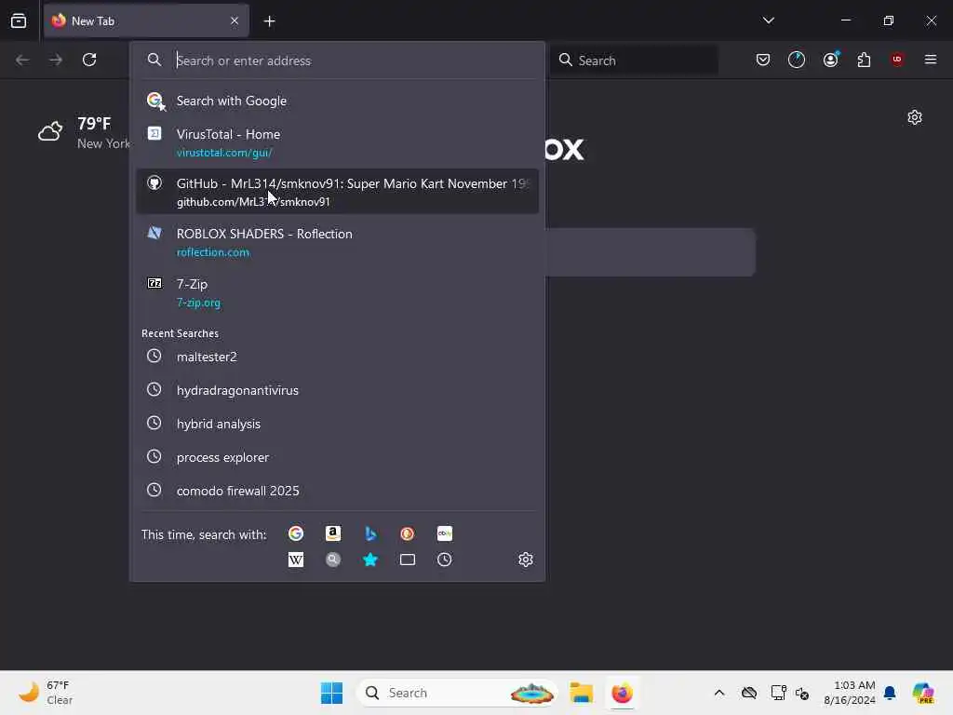Open ROBLOX SHADERS - Roflection suggestion
This screenshot has height=715, width=953.
tap(337, 242)
